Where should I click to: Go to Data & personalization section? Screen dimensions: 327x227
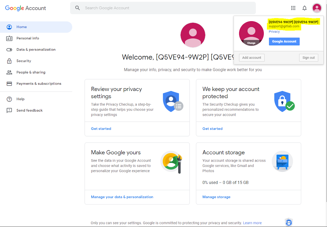36,50
